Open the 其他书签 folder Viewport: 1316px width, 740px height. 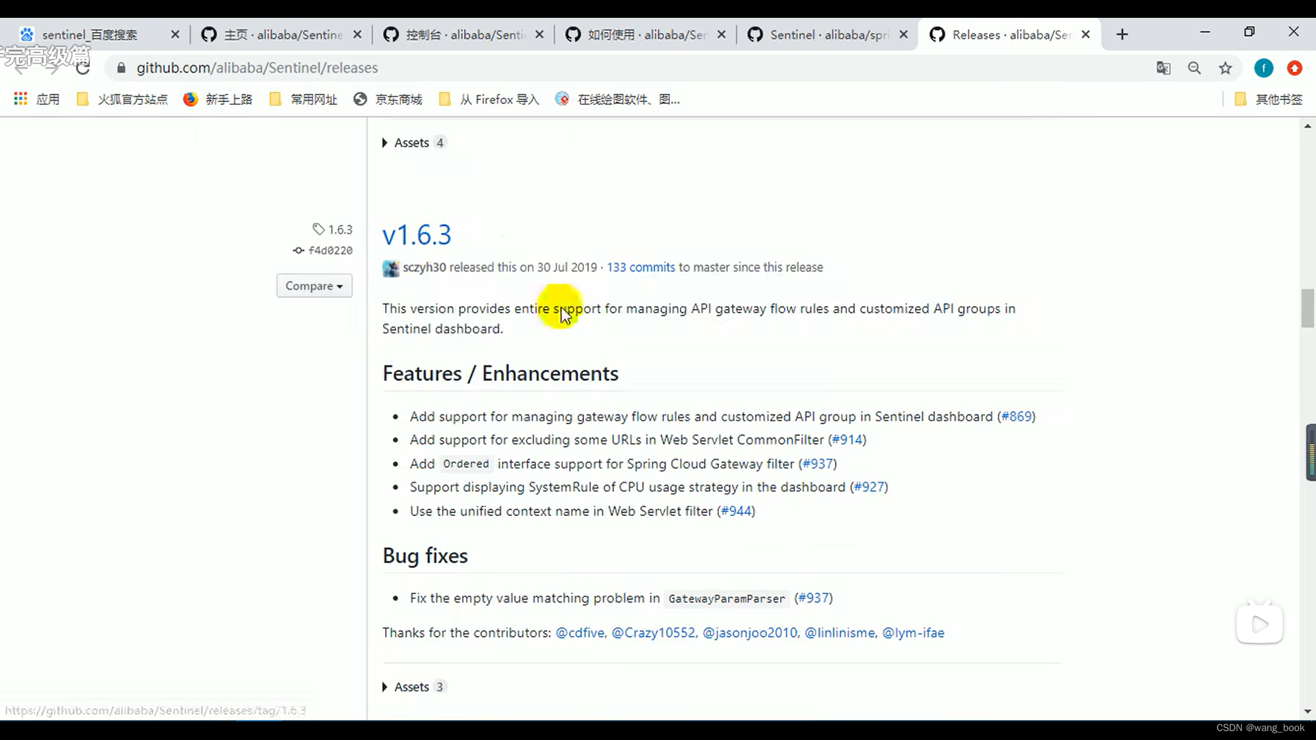coord(1269,99)
